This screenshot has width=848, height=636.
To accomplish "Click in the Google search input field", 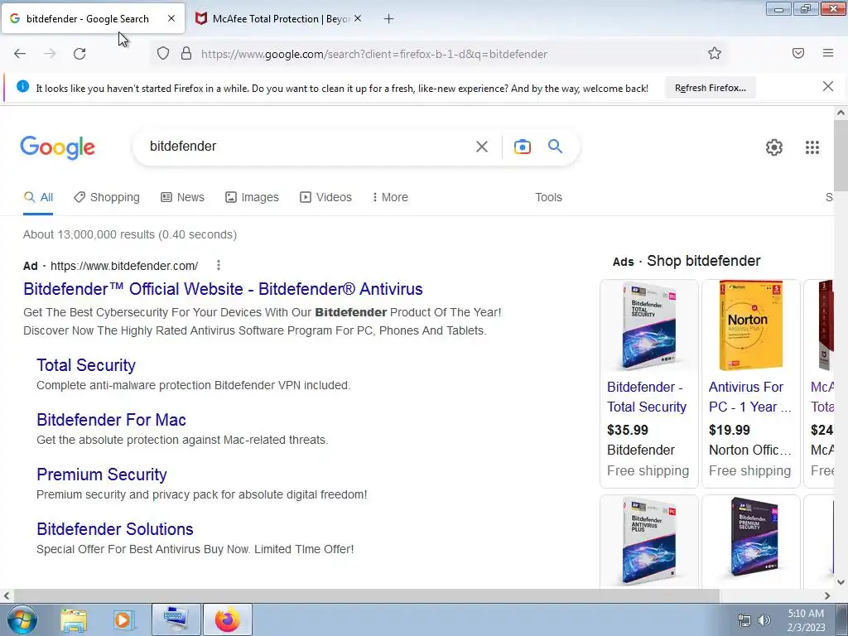I will click(x=306, y=147).
